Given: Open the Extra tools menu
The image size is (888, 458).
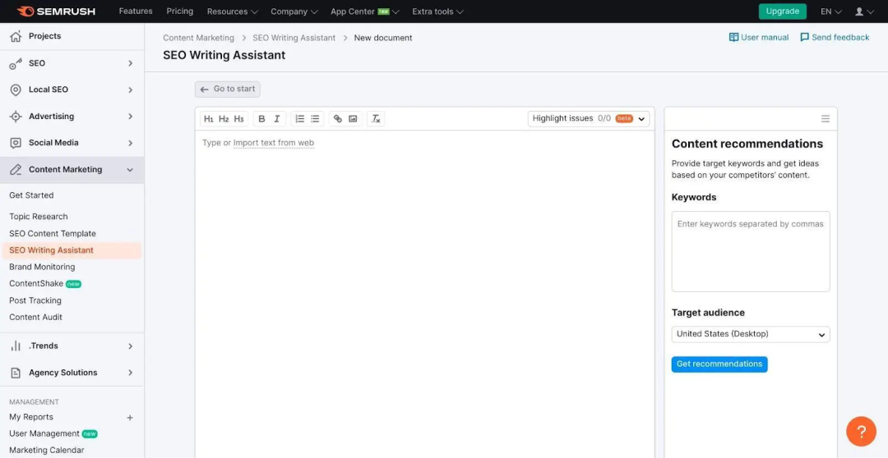Looking at the screenshot, I should tap(437, 11).
